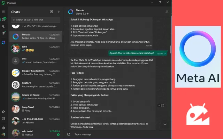Open the ChatGPT chat

[36, 85]
